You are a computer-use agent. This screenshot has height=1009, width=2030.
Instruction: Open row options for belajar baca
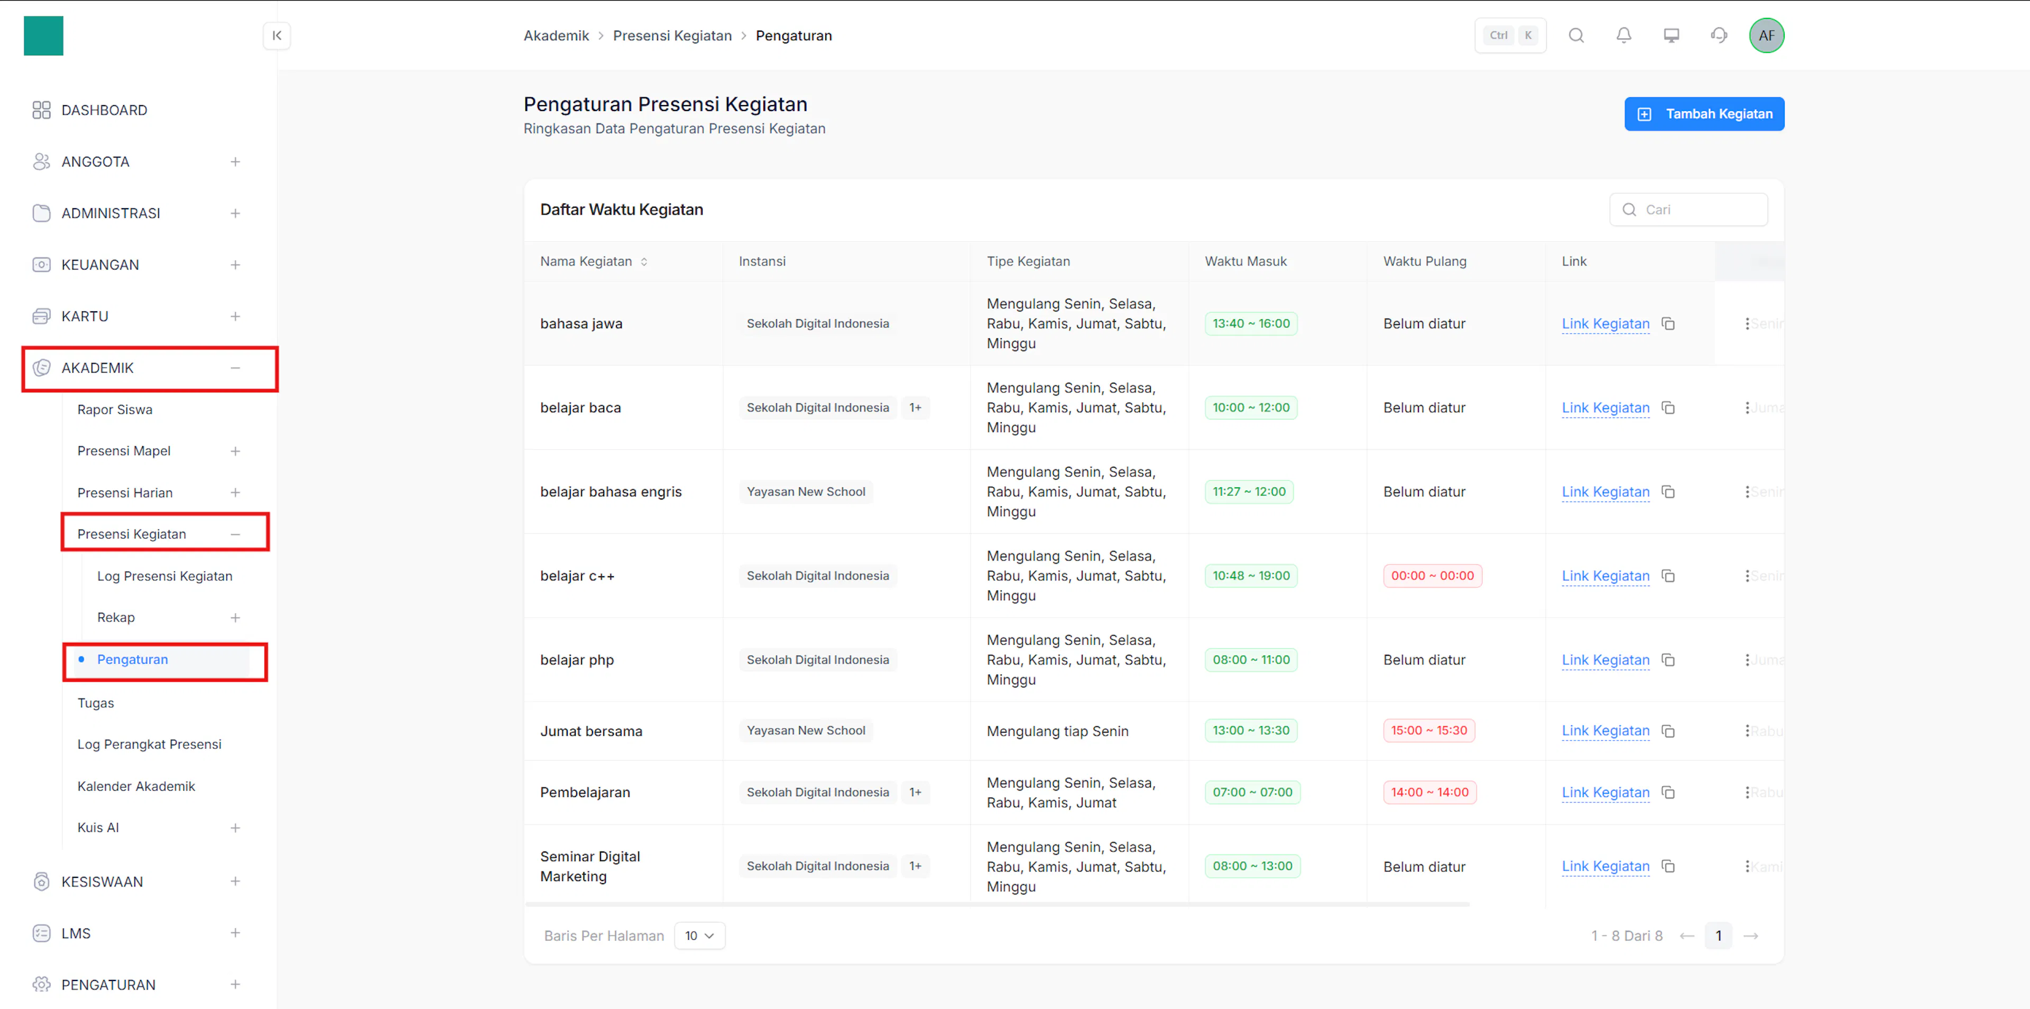tap(1747, 408)
